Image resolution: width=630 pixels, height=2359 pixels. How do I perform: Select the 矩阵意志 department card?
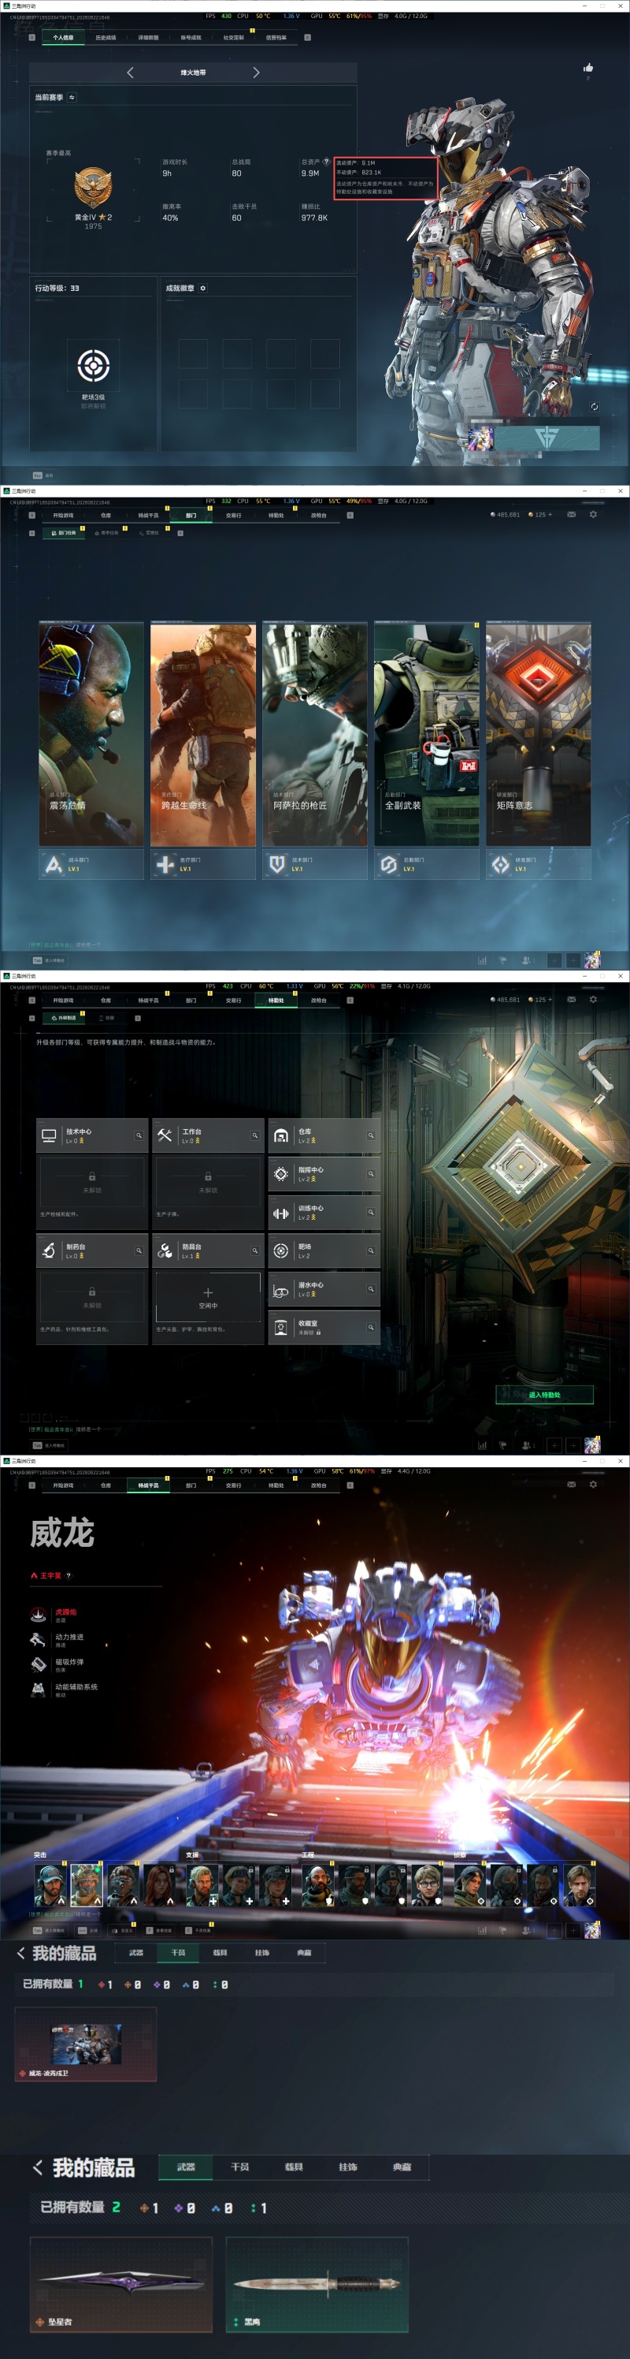(539, 733)
